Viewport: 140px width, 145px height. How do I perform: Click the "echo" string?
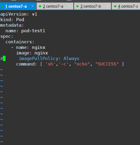click(82, 64)
